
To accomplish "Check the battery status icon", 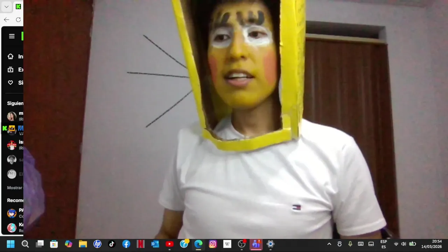I will [x=412, y=244].
